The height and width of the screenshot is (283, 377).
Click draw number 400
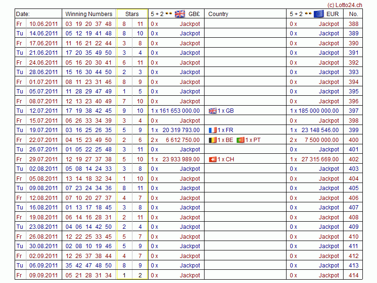[353, 140]
